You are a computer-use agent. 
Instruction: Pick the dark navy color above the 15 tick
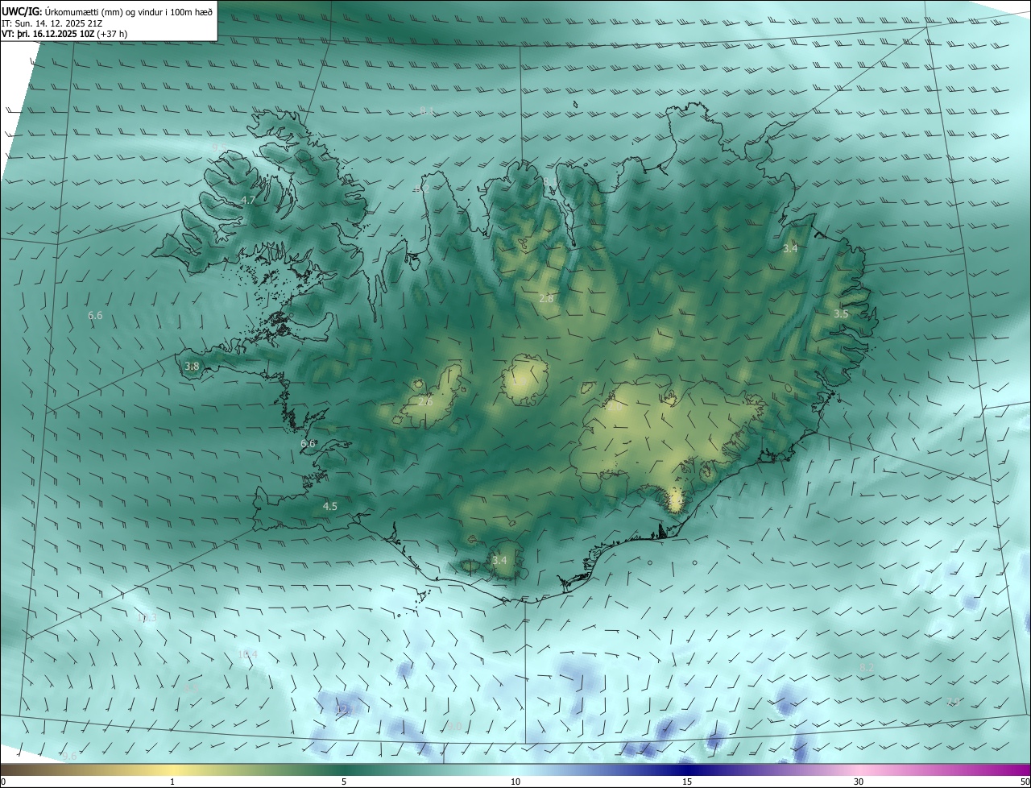[x=687, y=769]
